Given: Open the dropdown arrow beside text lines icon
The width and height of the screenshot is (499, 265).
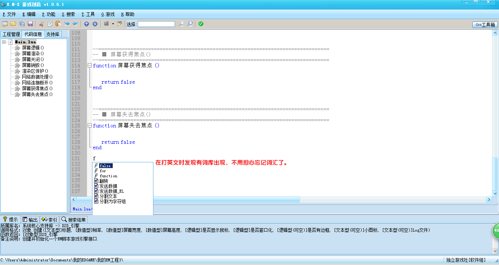Looking at the screenshot, I should [113, 24].
